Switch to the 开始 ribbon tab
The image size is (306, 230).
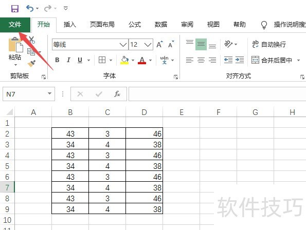tap(44, 25)
